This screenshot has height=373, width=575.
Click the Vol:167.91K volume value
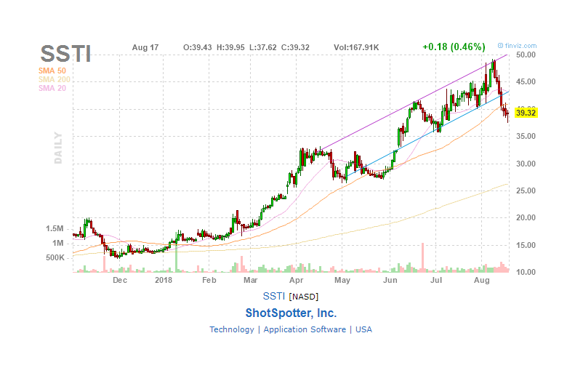point(356,47)
